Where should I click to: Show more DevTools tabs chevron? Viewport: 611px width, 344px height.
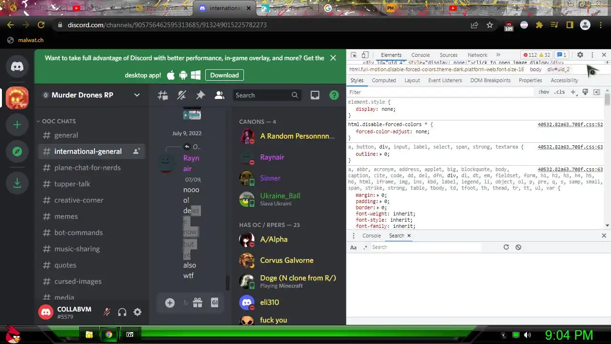[x=498, y=55]
